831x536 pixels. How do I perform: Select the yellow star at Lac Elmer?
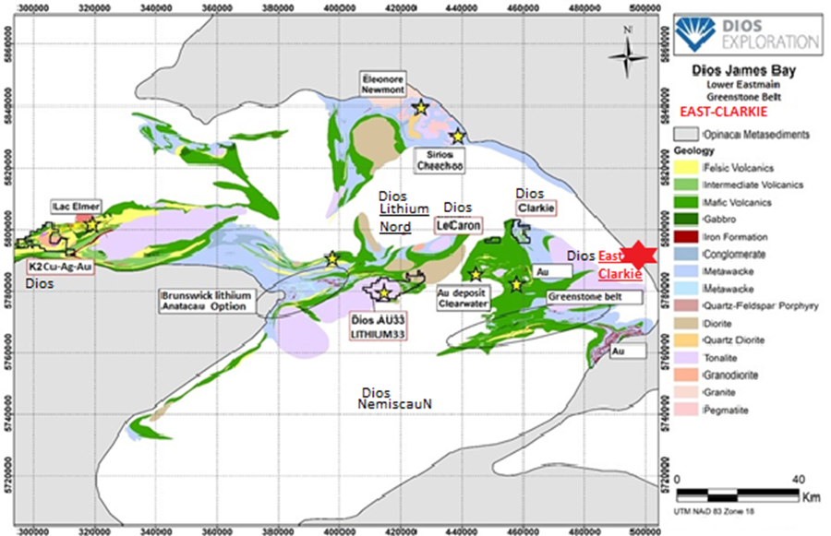pos(92,223)
